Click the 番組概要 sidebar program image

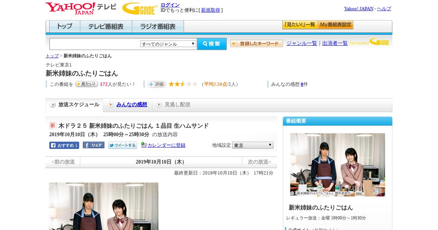point(338,165)
